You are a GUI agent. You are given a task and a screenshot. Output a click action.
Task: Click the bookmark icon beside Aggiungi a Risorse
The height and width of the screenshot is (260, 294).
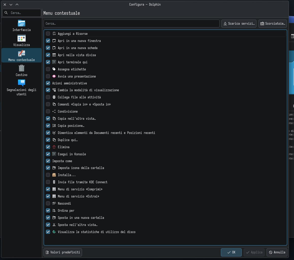[x=54, y=34]
